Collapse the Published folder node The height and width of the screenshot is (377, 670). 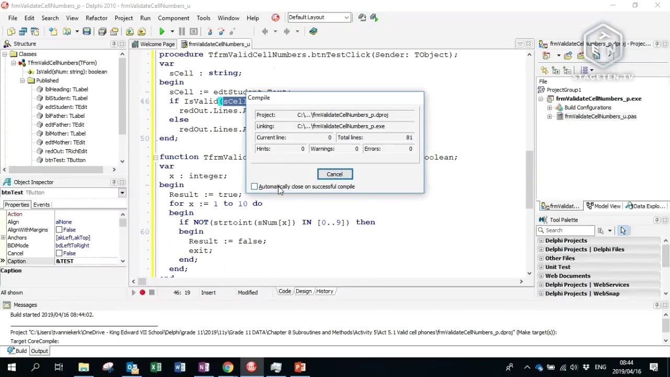[23, 81]
